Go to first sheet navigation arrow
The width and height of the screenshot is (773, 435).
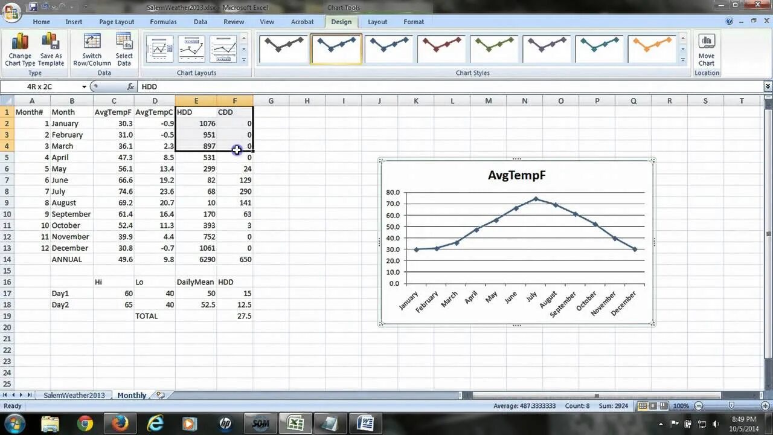[x=5, y=395]
